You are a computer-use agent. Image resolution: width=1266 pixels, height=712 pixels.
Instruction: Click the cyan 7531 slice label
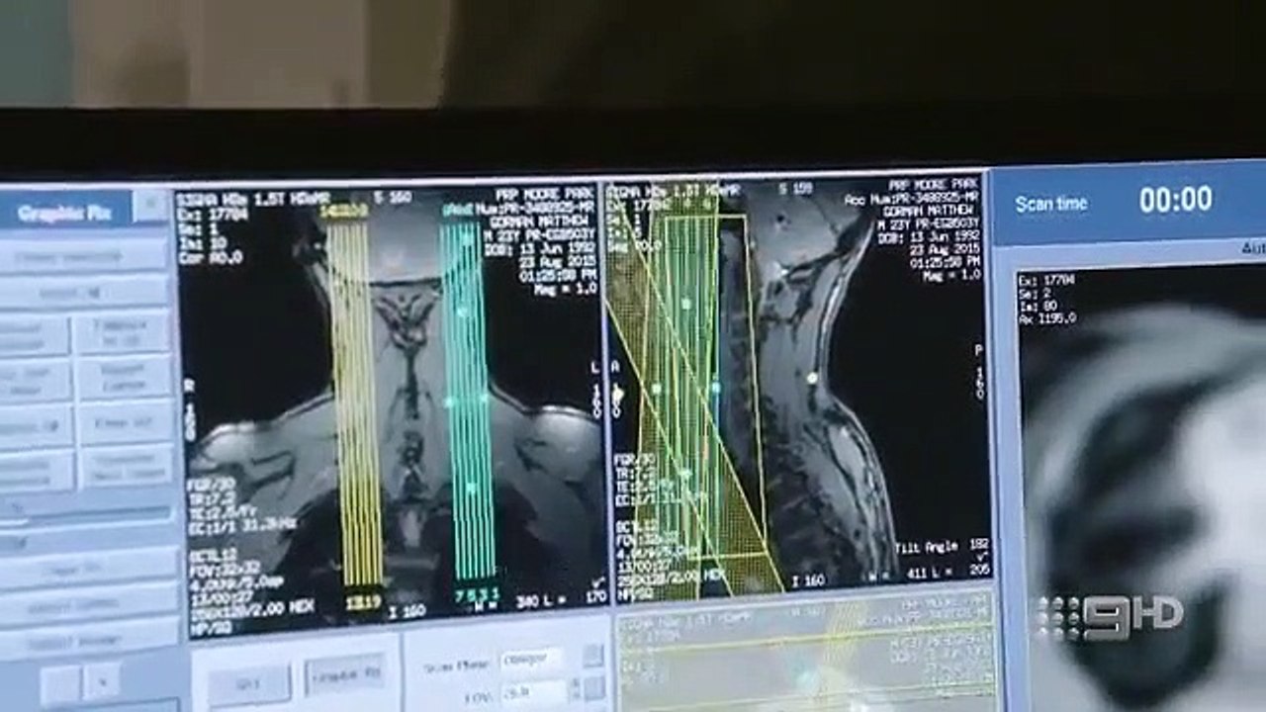tap(476, 594)
